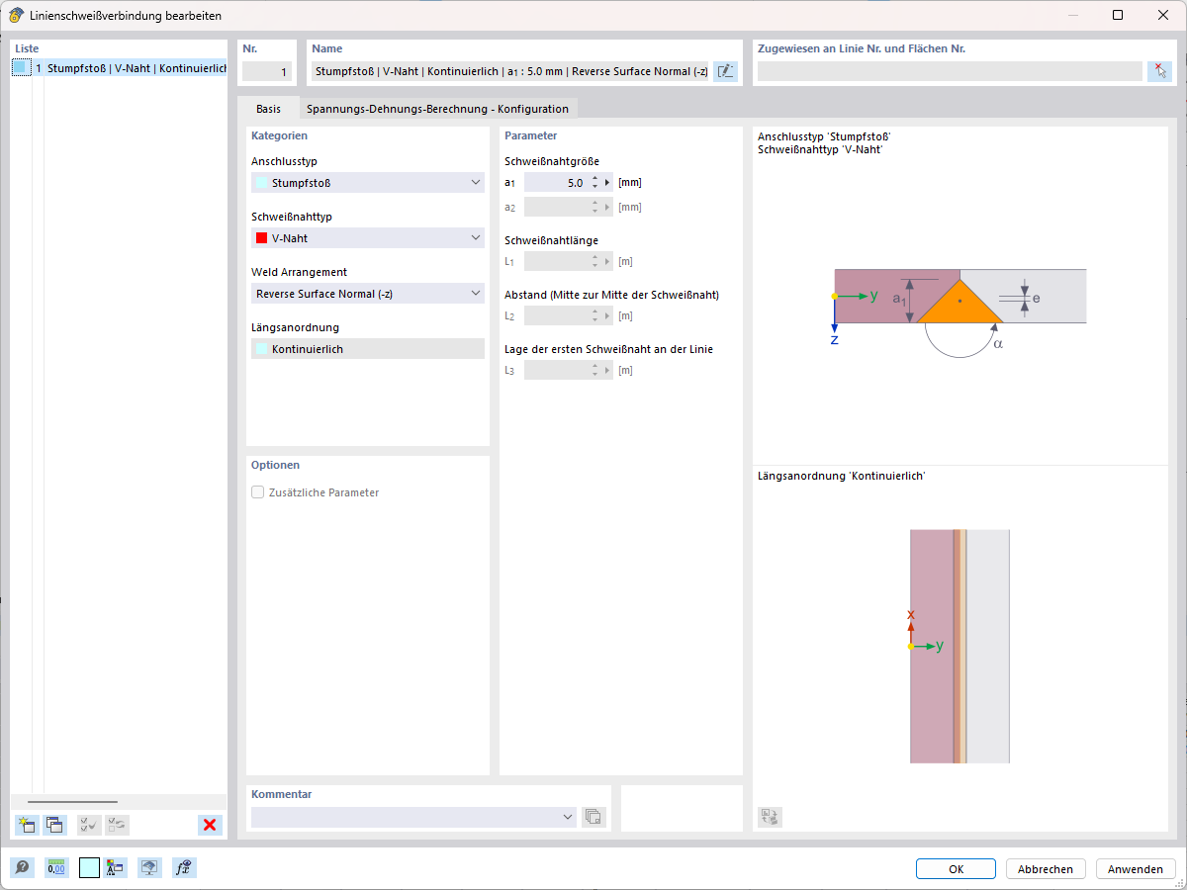The height and width of the screenshot is (890, 1187).
Task: Delete the weld connection via red X
Action: [209, 825]
